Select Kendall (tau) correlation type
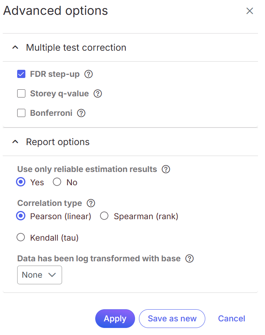 click(x=21, y=238)
